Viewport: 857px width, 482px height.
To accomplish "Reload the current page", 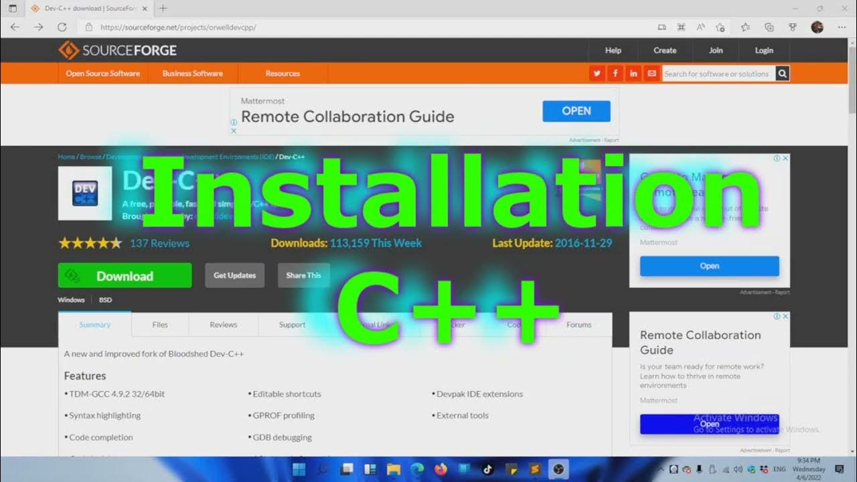I will pyautogui.click(x=62, y=27).
